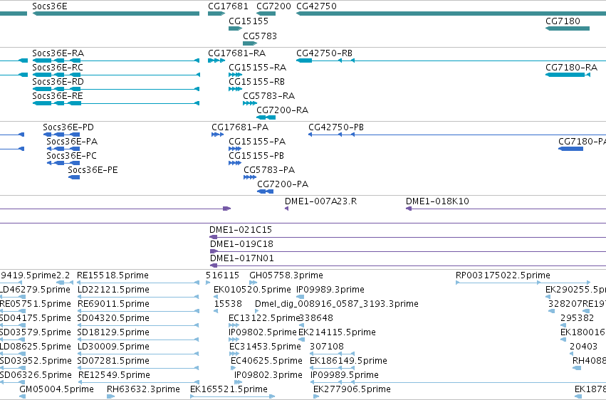
Task: Select protein CG15155-PA
Action: [235, 149]
